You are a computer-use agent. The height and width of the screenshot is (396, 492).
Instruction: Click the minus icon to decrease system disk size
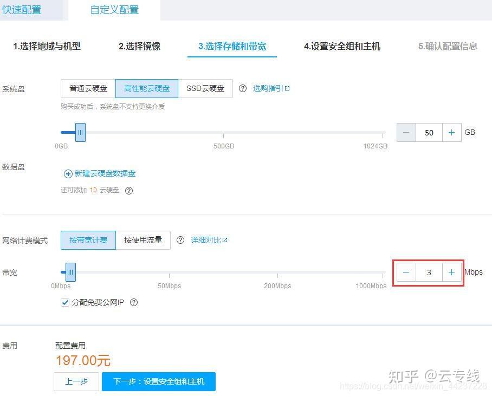[406, 132]
